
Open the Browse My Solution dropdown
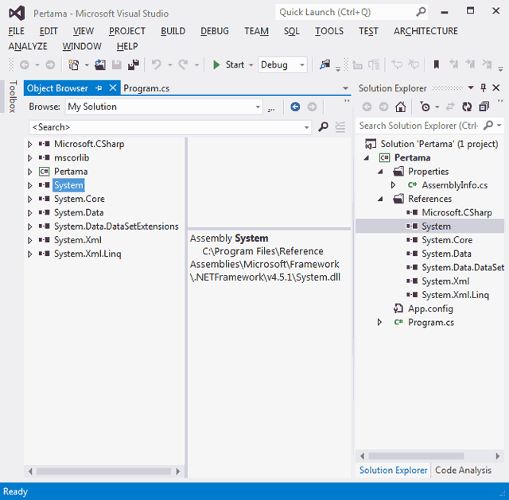click(258, 107)
